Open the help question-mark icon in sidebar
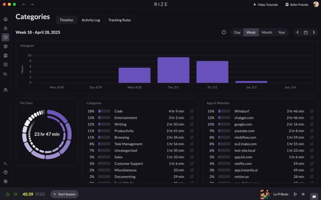 point(5,172)
